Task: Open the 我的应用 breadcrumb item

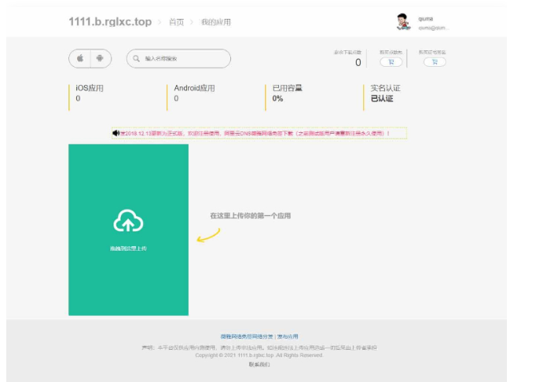Action: [x=215, y=22]
